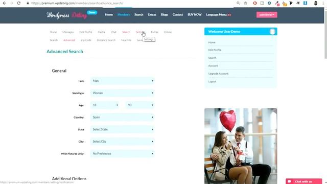Open the color picker pen extension
Screen dimensions: 327x184
[x=277, y=4]
